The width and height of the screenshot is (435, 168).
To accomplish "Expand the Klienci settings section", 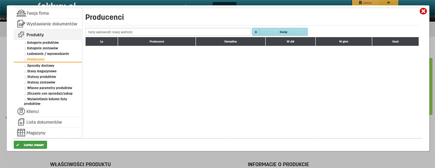I will [x=33, y=111].
